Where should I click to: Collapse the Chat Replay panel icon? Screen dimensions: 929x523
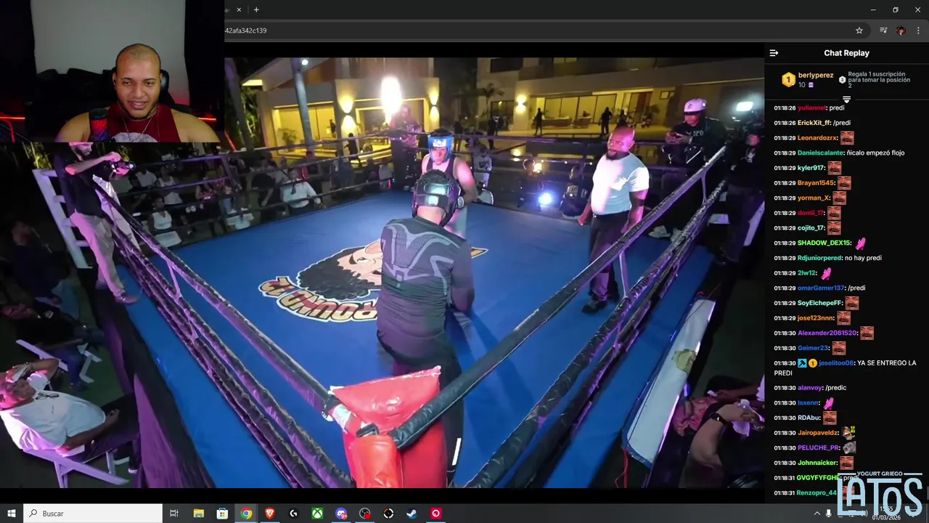(774, 53)
